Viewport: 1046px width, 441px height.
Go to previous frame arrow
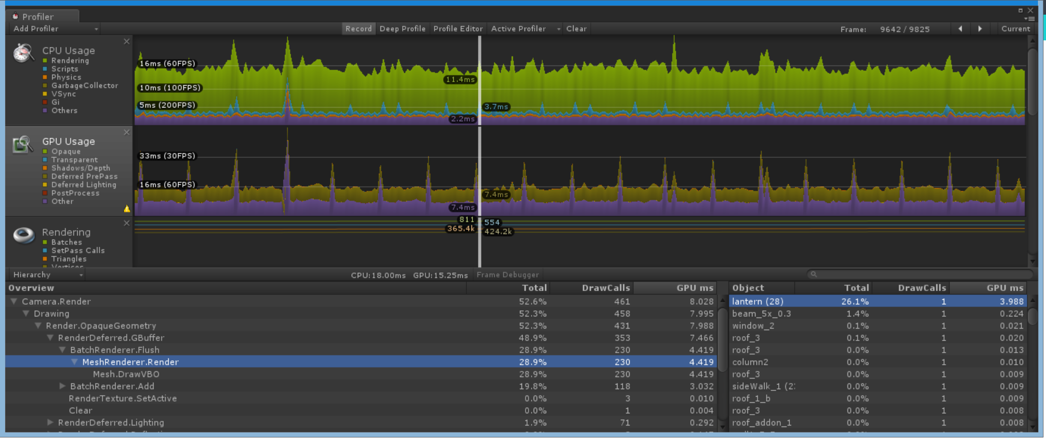[960, 29]
